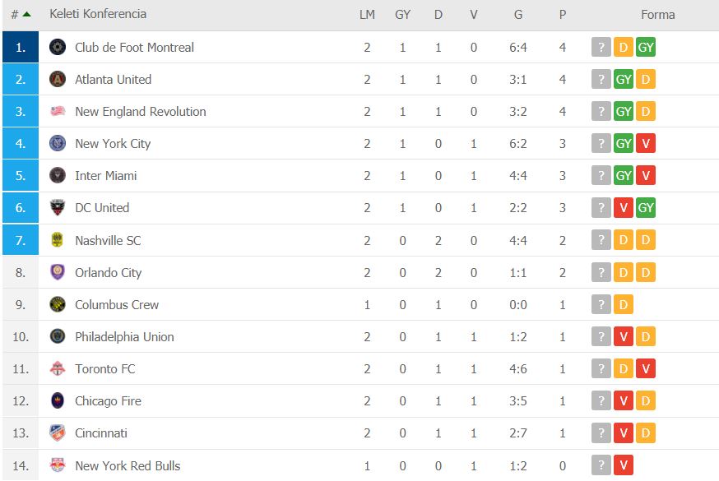Click the Keleti Konferencia header
Image resolution: width=719 pixels, height=481 pixels.
[x=98, y=14]
